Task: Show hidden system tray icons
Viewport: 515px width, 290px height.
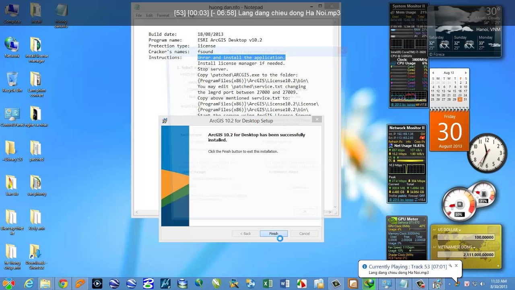Action: click(449, 284)
